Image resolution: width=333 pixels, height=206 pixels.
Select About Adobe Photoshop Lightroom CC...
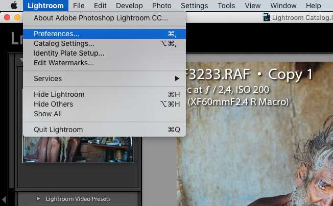click(x=104, y=18)
